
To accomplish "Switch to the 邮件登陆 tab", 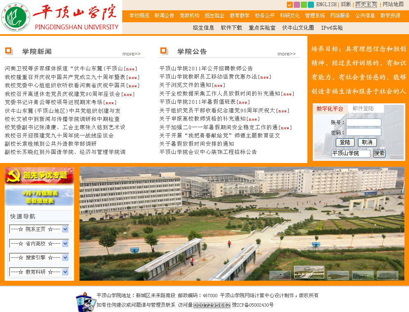I will pyautogui.click(x=363, y=109).
